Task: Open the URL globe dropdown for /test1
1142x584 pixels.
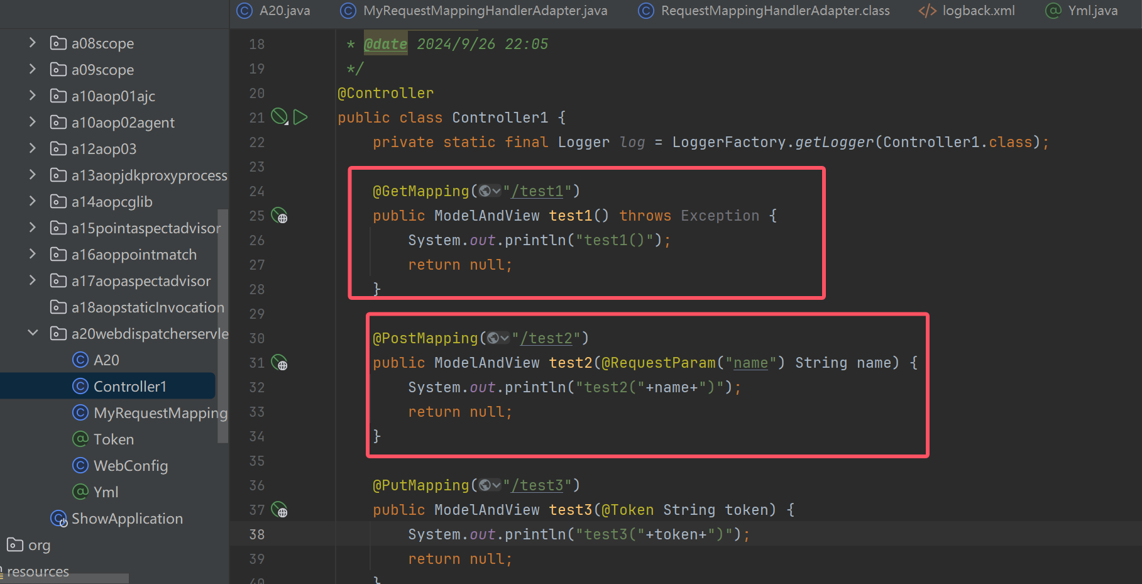Action: (490, 191)
